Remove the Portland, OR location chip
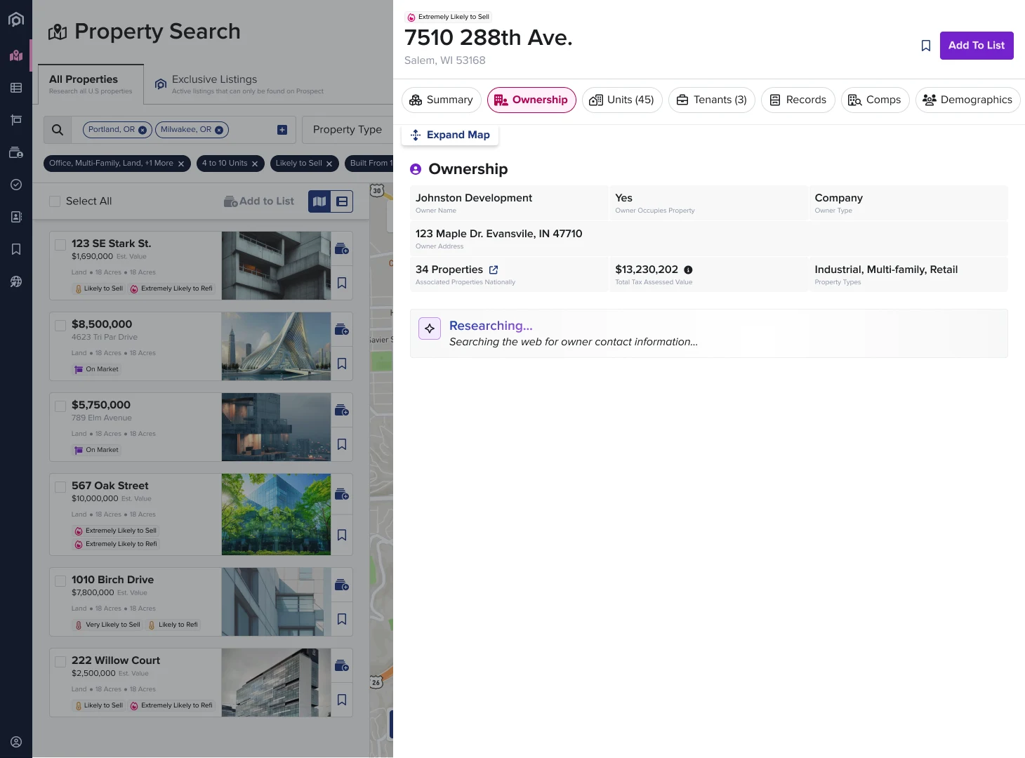The width and height of the screenshot is (1025, 758). point(143,130)
